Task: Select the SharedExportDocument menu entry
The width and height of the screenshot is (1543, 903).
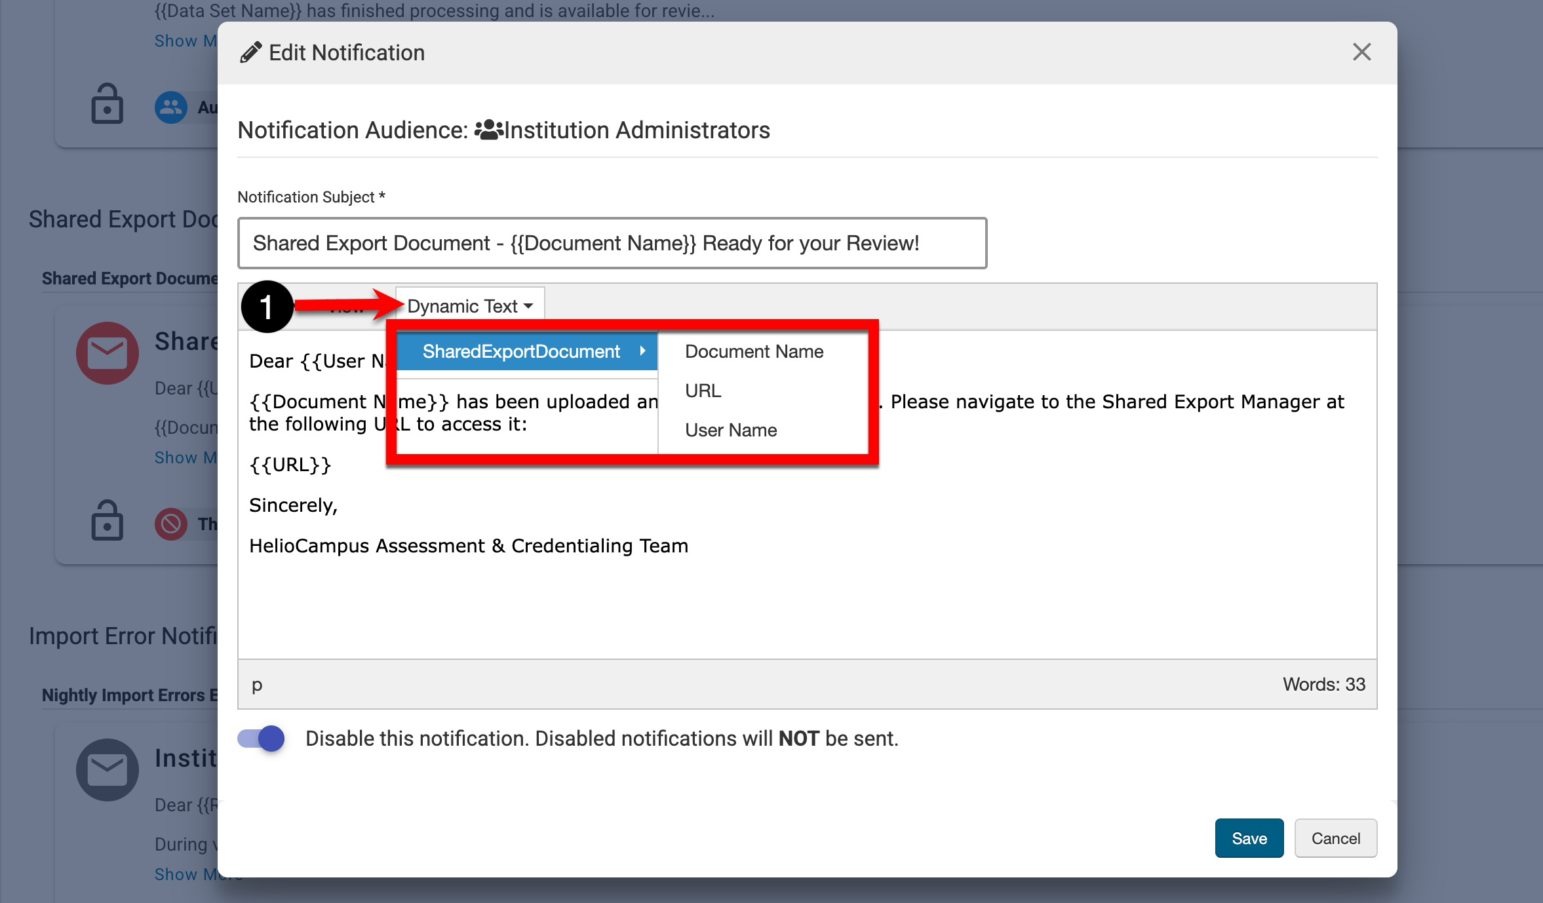Action: click(x=521, y=351)
